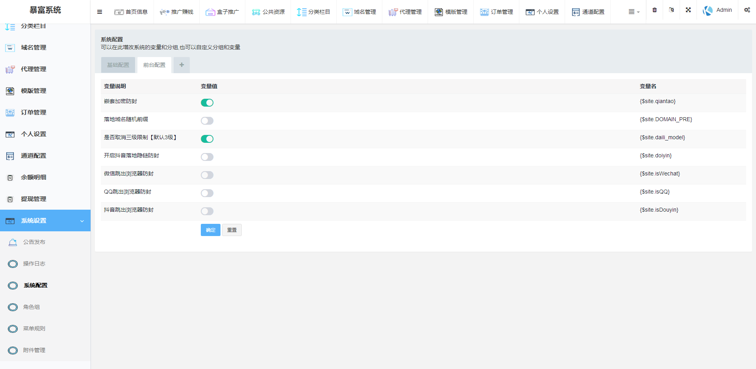Open 域名管理 in the sidebar

45,48
